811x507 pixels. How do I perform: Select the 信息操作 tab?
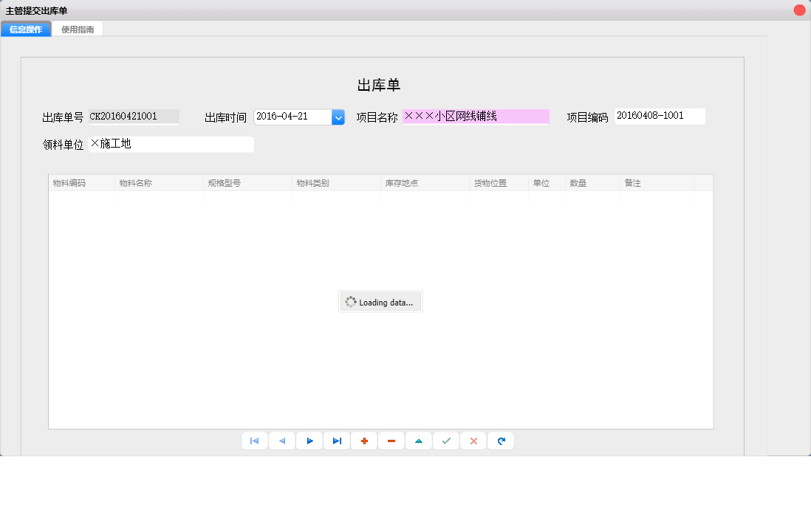click(26, 29)
